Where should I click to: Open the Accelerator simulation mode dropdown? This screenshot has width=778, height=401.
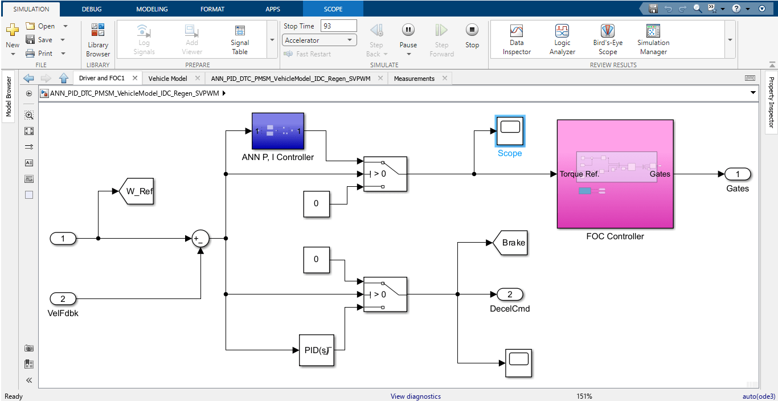pyautogui.click(x=319, y=40)
